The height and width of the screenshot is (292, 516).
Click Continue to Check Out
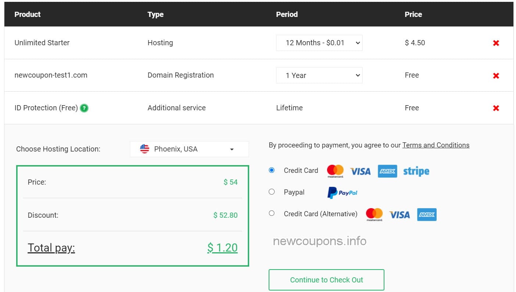pos(326,279)
